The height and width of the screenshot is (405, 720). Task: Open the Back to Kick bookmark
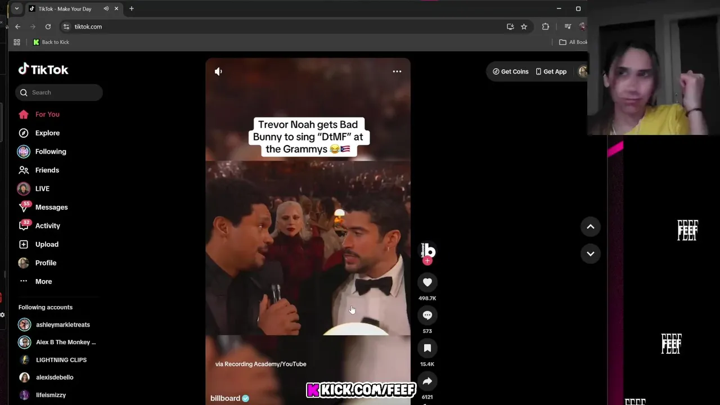coord(51,42)
